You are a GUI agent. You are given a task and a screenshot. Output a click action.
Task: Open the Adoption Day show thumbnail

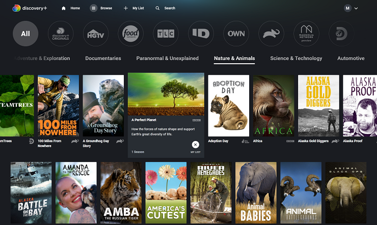229,106
